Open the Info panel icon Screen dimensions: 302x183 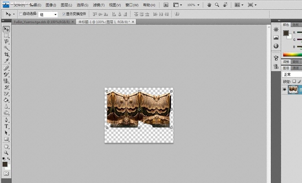pos(276,46)
